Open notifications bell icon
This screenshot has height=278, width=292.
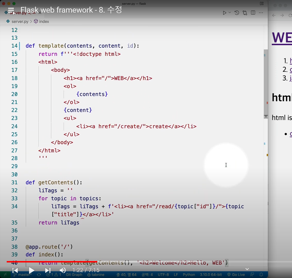point(261,275)
